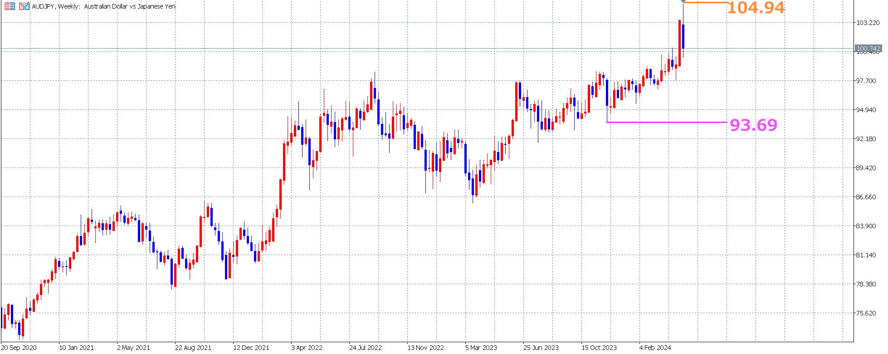
Task: Click the 92.180 price scale label
Action: pos(866,139)
